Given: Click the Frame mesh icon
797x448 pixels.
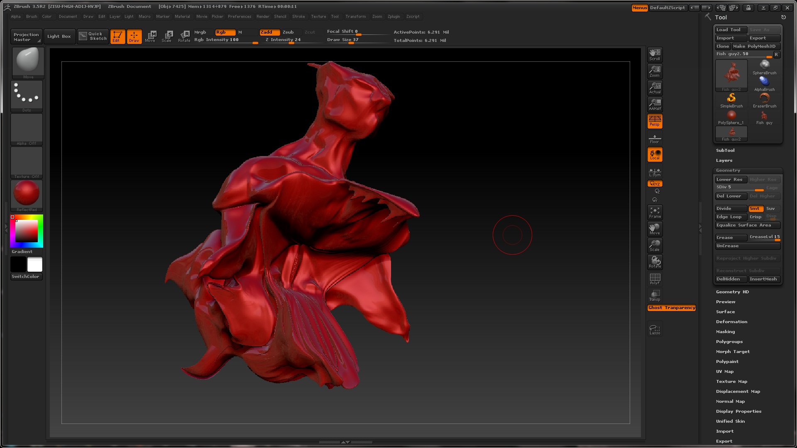Looking at the screenshot, I should click(655, 212).
